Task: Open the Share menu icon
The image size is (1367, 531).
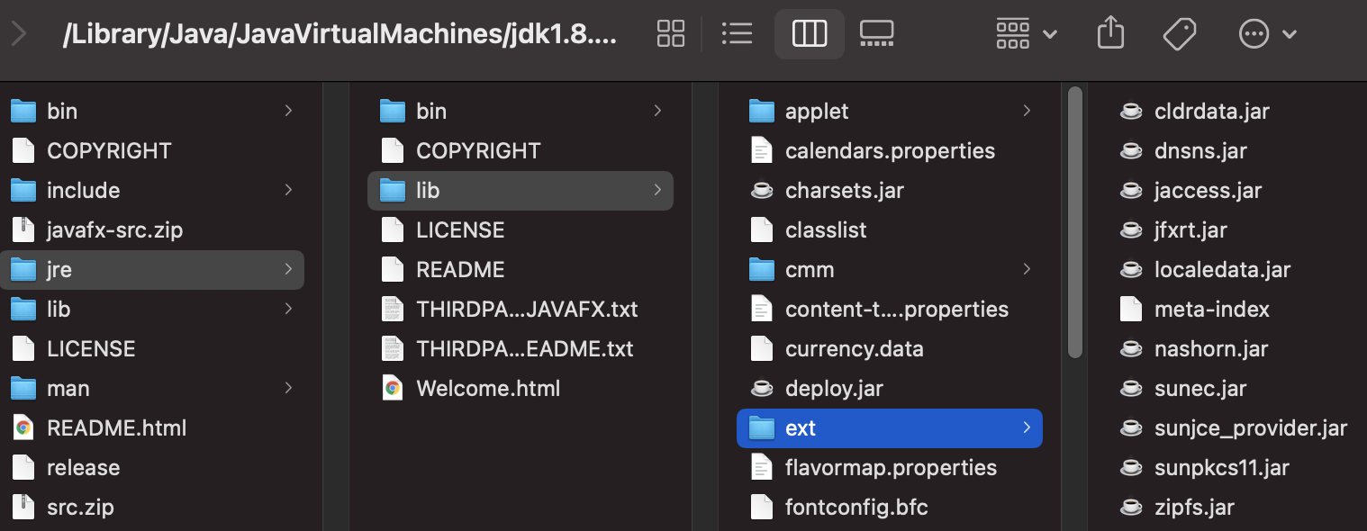Action: pyautogui.click(x=1110, y=33)
